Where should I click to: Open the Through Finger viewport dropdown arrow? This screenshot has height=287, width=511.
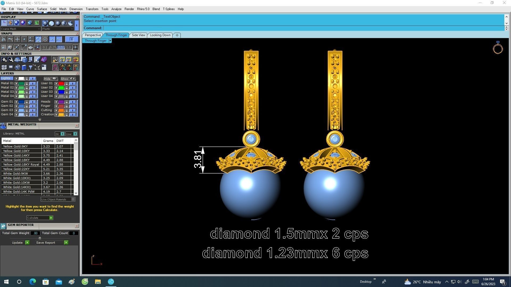[110, 41]
